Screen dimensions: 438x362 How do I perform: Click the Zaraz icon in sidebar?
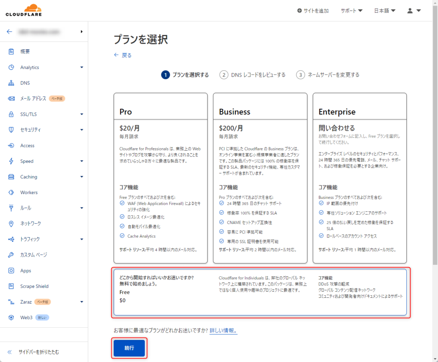point(11,302)
